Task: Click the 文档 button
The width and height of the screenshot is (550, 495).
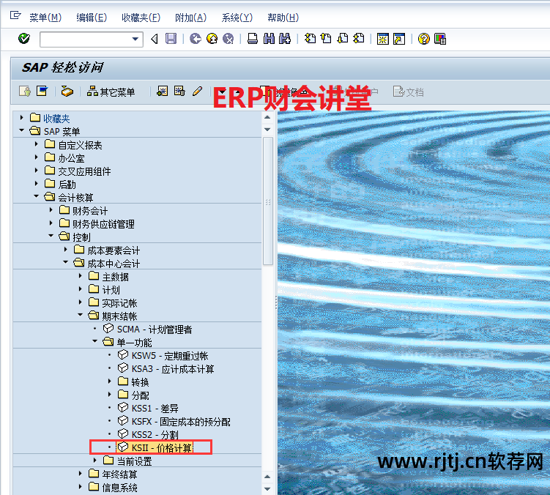Action: coord(409,92)
